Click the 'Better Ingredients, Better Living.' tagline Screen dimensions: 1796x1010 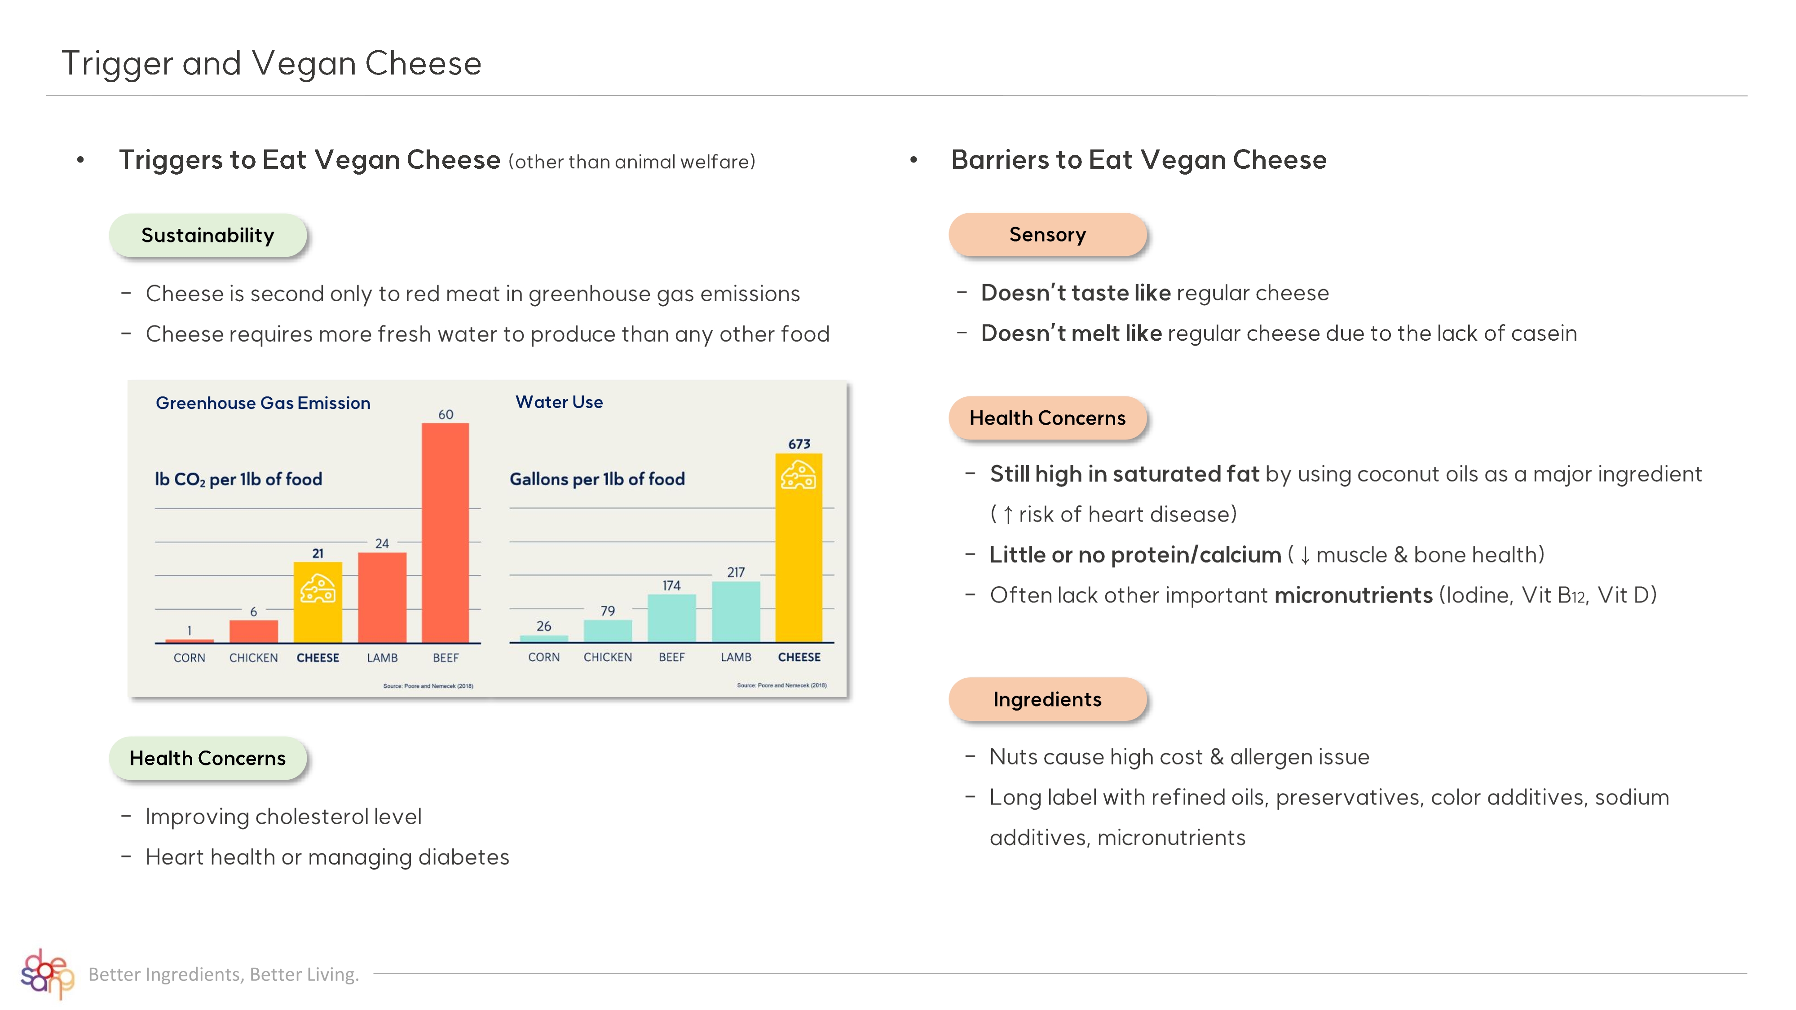[x=224, y=974]
